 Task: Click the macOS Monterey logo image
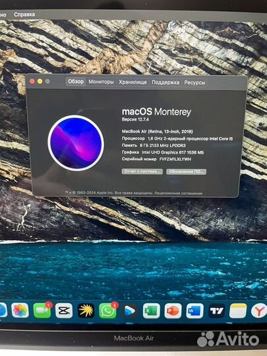76,143
